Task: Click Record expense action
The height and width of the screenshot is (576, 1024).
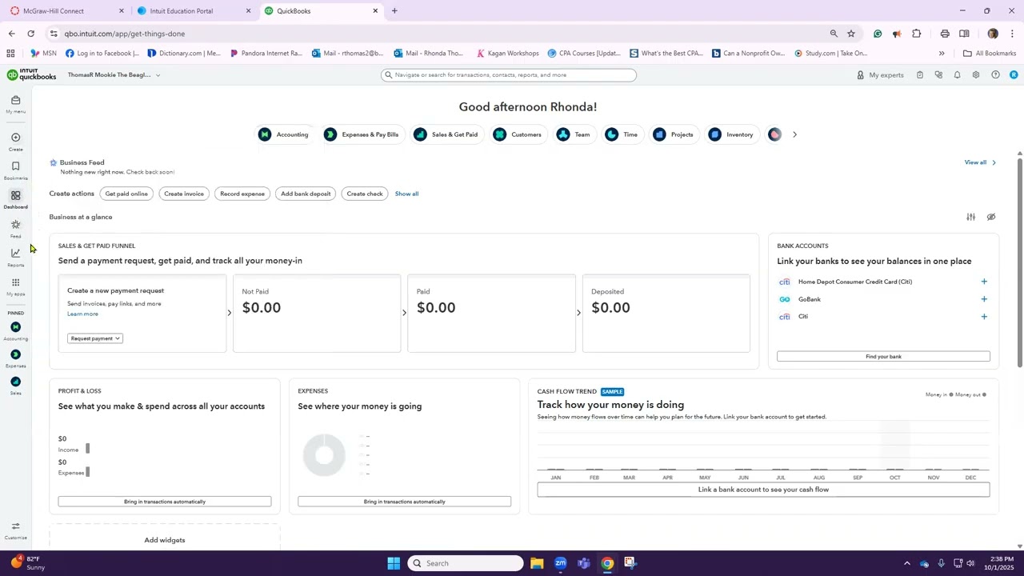Action: click(242, 194)
